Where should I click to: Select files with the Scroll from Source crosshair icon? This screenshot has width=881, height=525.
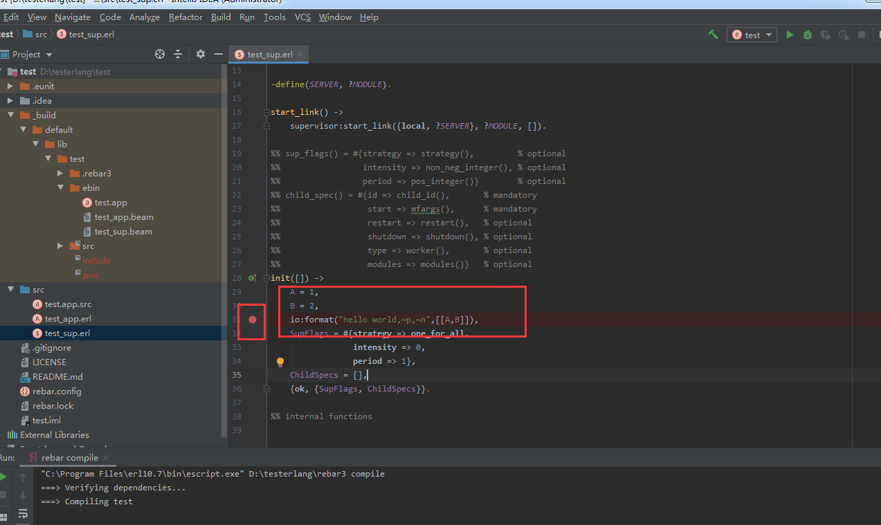pyautogui.click(x=159, y=53)
